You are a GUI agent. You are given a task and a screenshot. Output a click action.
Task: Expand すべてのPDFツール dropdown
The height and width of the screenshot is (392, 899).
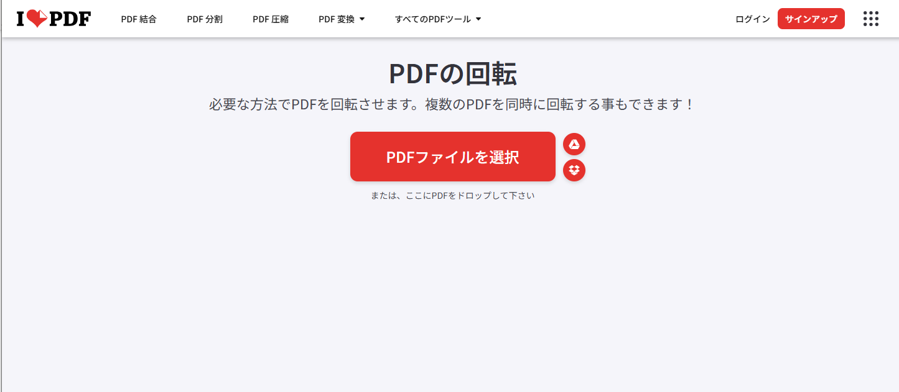(x=438, y=19)
